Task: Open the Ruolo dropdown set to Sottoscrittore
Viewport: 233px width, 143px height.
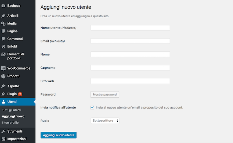Action: pos(105,121)
